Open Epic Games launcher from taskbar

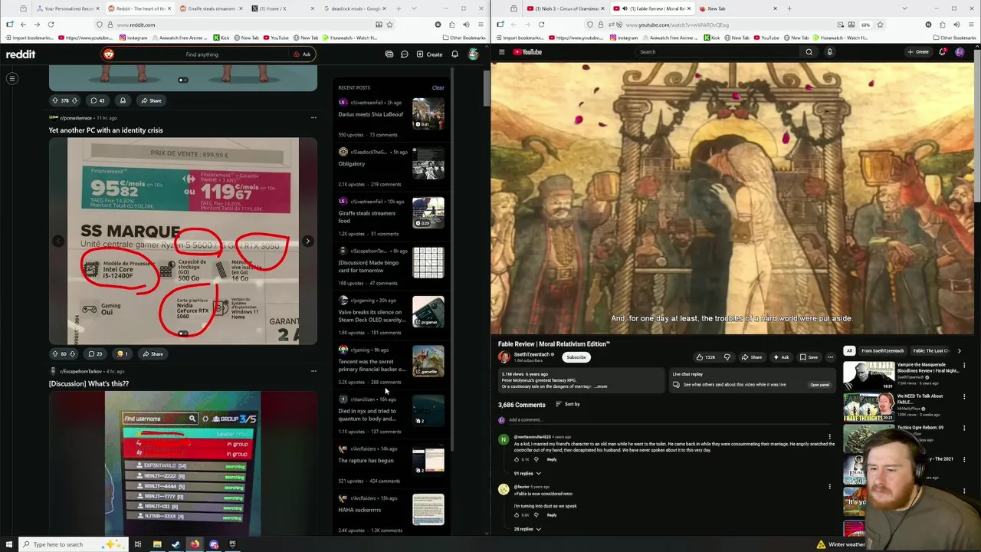(x=232, y=544)
